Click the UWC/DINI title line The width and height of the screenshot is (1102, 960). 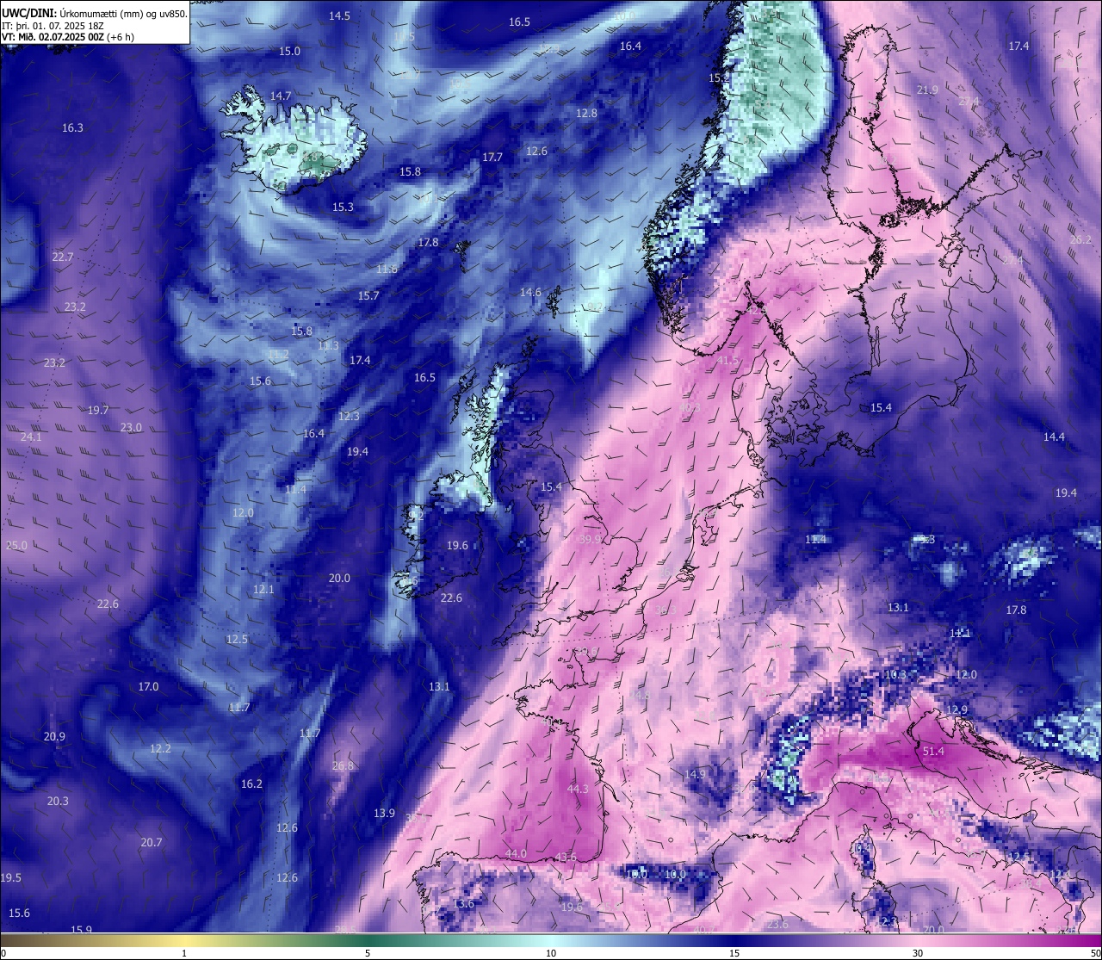[x=95, y=13]
